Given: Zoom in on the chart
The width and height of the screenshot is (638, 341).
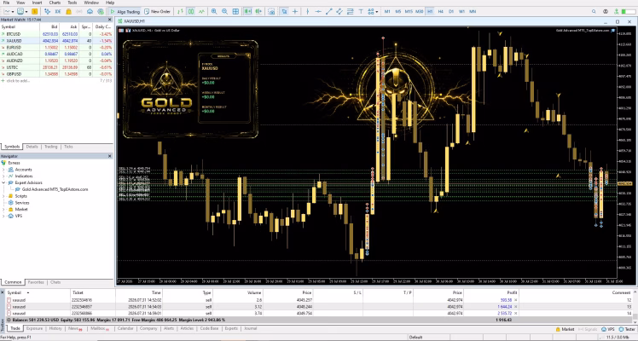Looking at the screenshot, I should click(x=214, y=11).
